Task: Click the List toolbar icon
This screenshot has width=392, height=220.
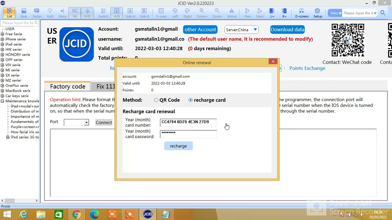Action: [9, 13]
